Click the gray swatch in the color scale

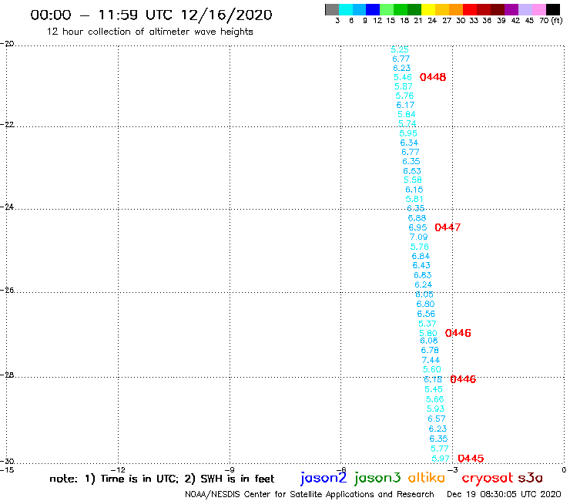point(332,9)
